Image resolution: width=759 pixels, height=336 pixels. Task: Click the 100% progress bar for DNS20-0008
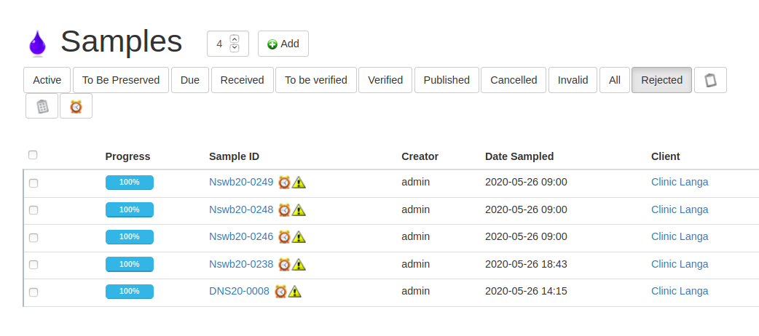[x=130, y=292]
